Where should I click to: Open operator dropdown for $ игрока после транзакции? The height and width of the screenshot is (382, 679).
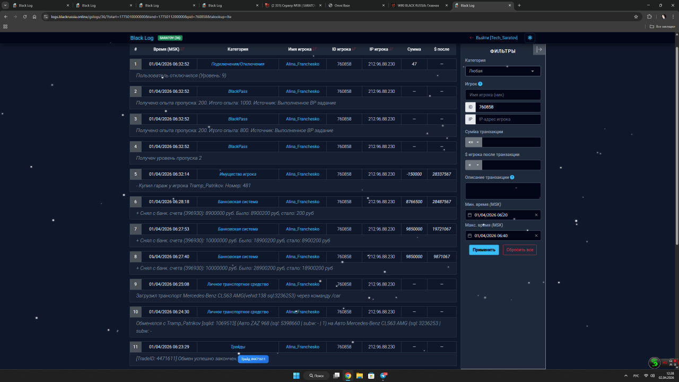click(x=473, y=165)
